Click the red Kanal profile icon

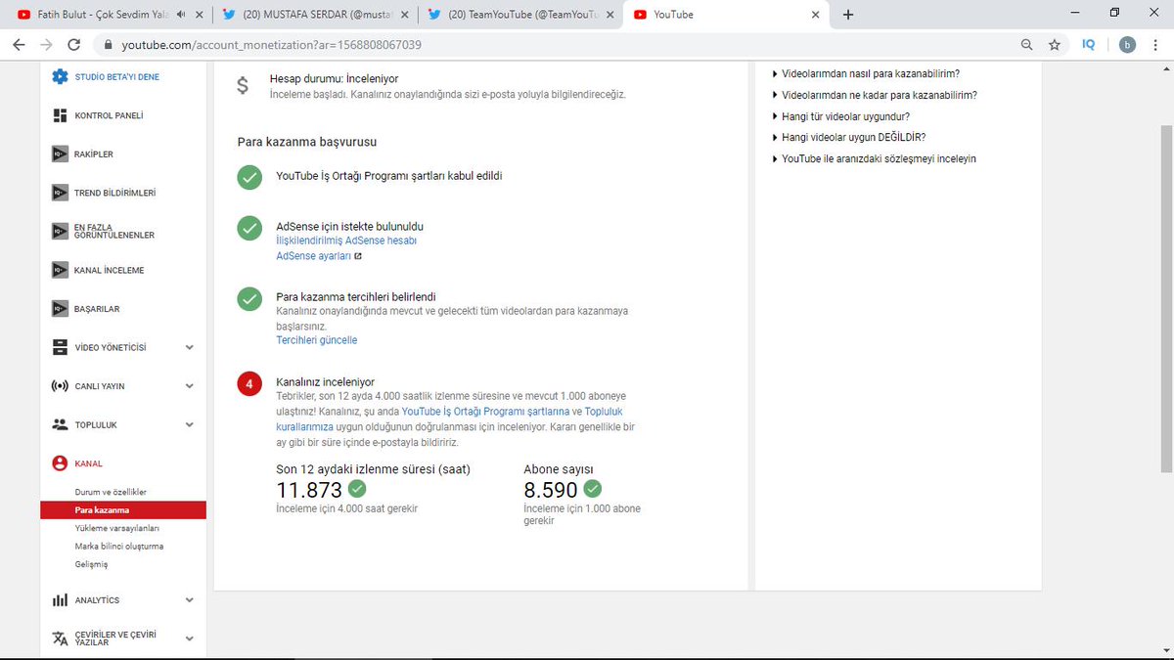click(x=60, y=463)
